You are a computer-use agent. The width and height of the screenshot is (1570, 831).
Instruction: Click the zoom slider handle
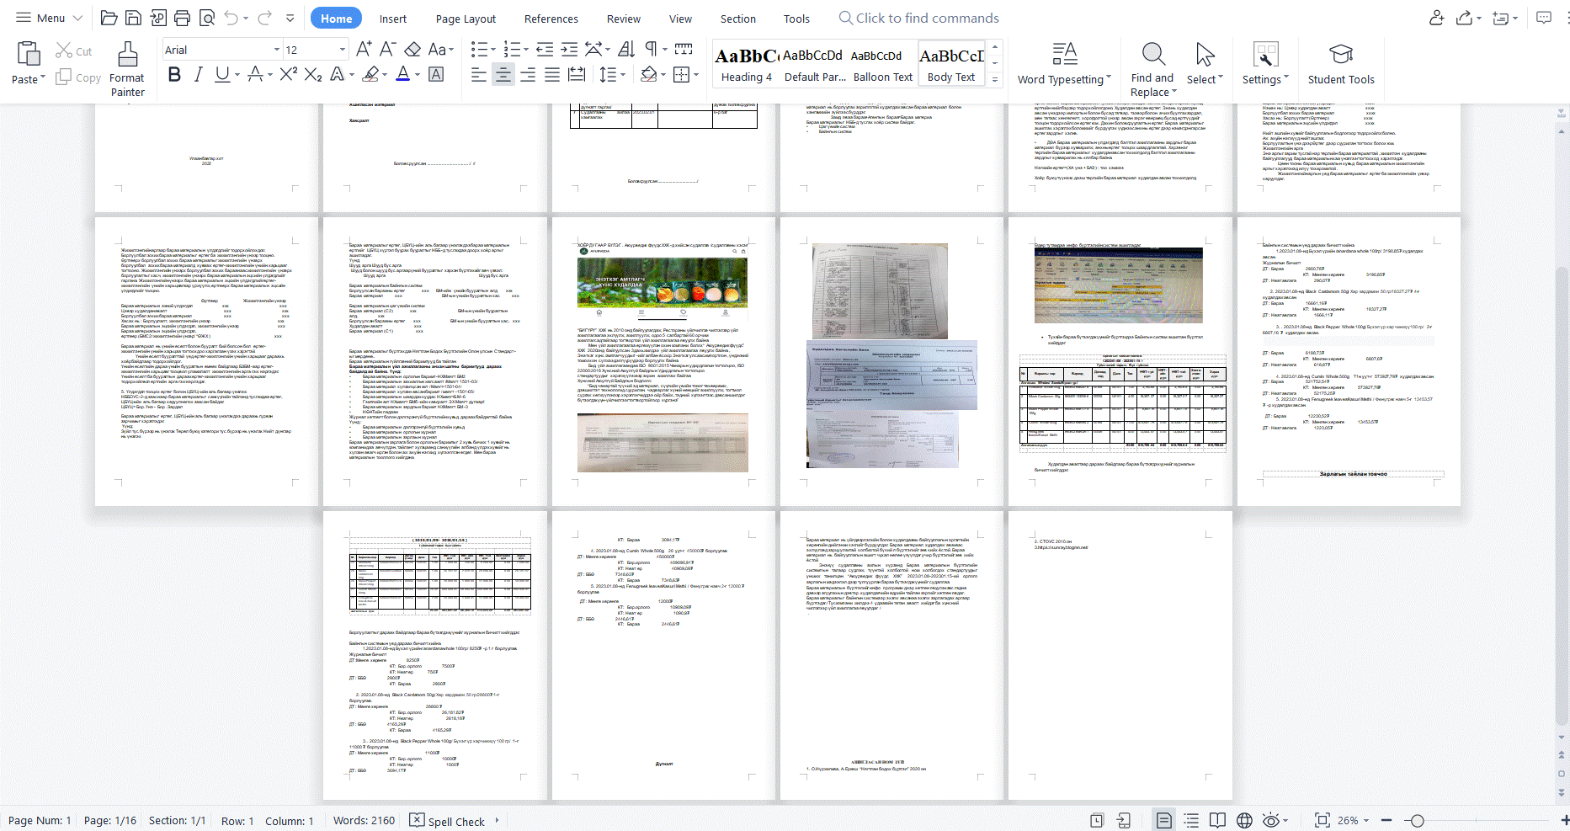click(x=1417, y=820)
